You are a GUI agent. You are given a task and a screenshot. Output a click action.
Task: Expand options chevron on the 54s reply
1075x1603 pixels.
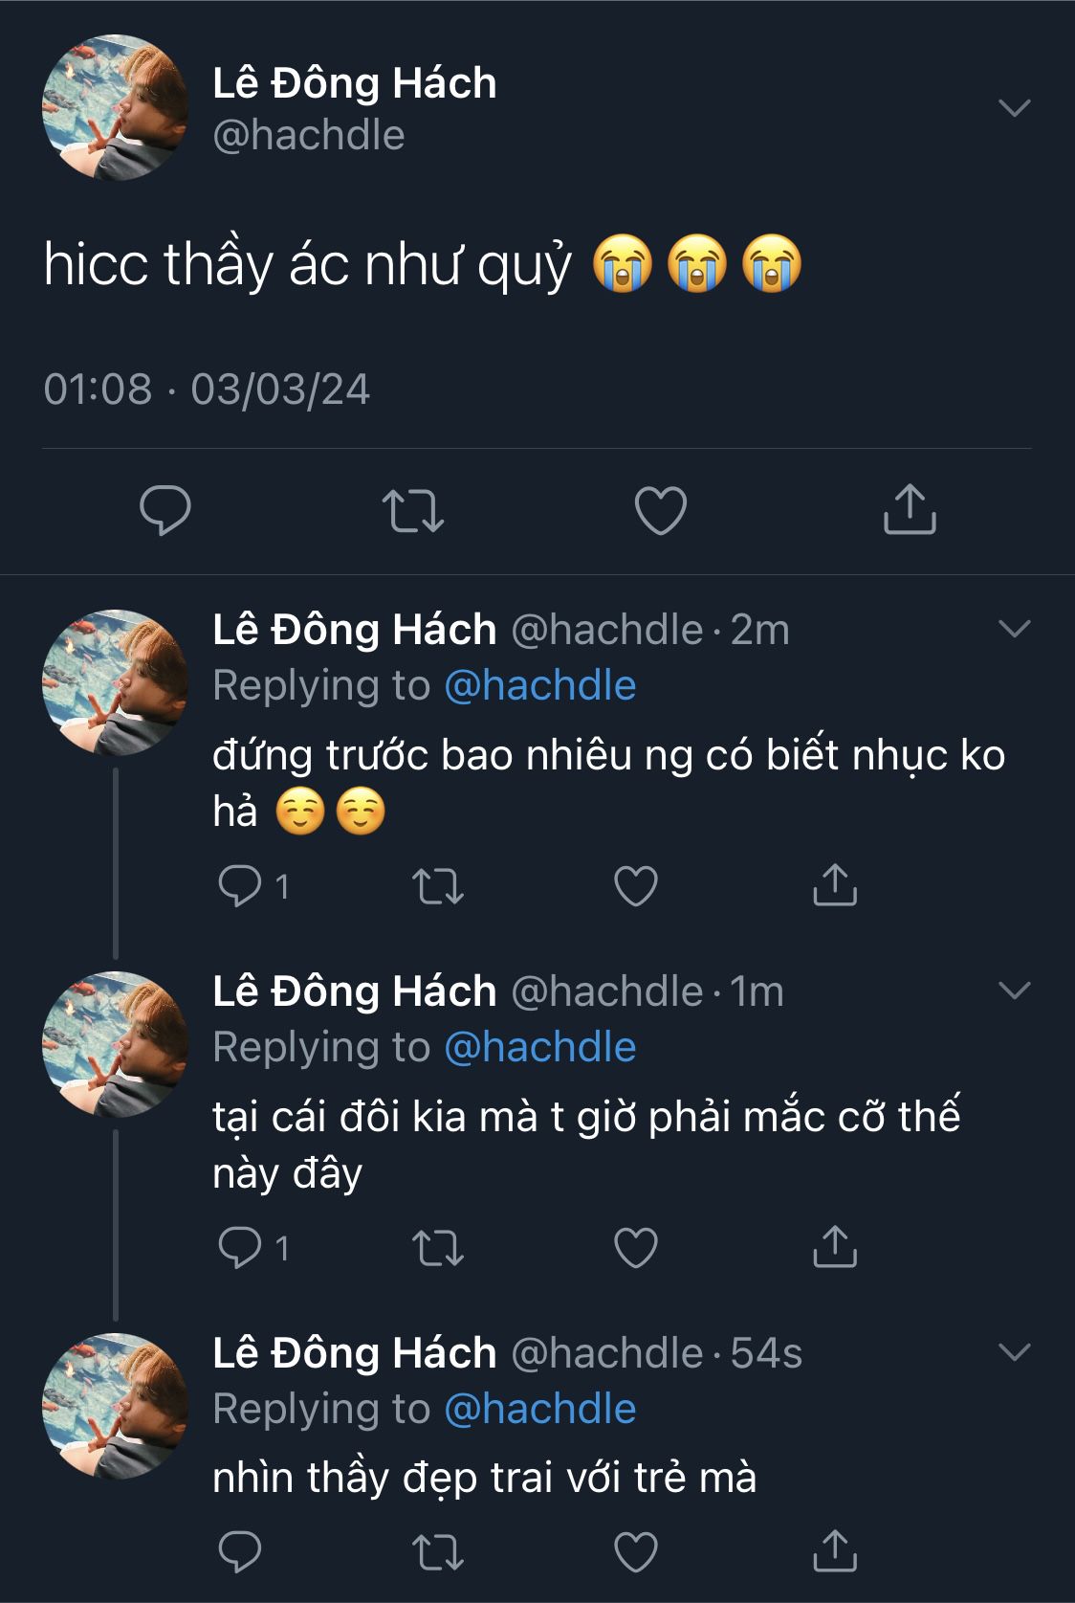1014,1352
